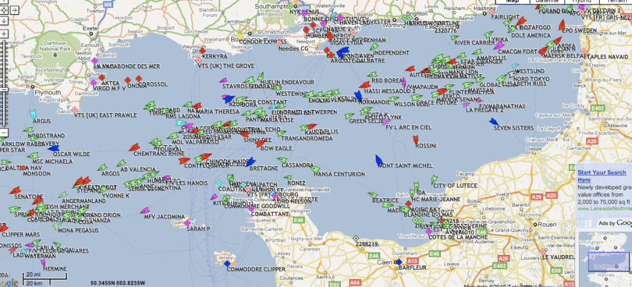632x287 pixels.
Task: Pan the map down with arrow button
Action: tap(4, 20)
